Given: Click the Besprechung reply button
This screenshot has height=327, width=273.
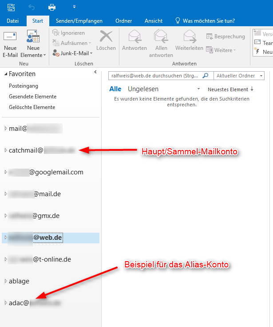Looking at the screenshot, I should 226,36.
